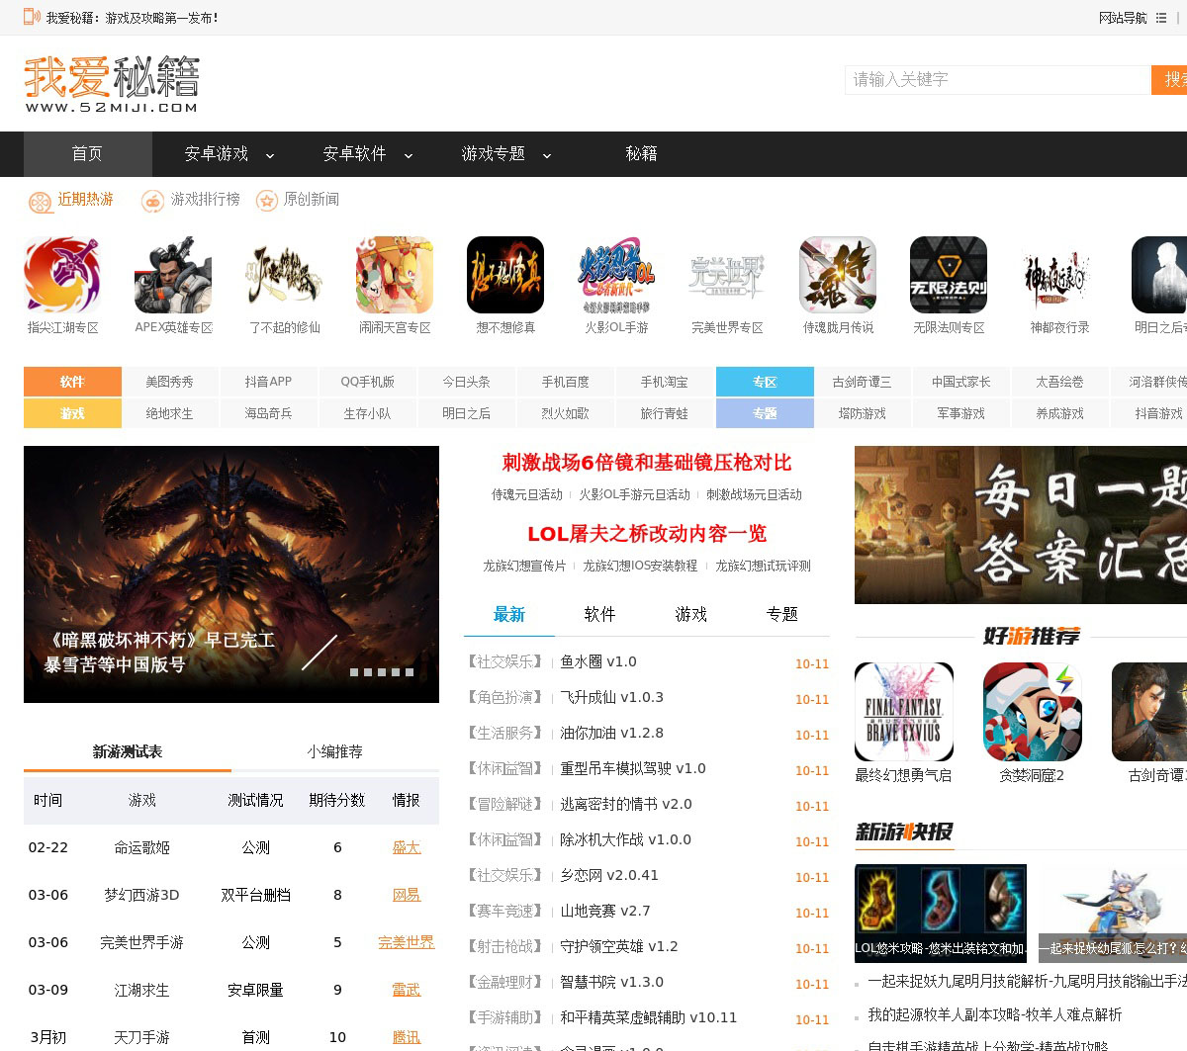This screenshot has width=1187, height=1051.
Task: Switch to the 最新 tab
Action: click(x=509, y=614)
